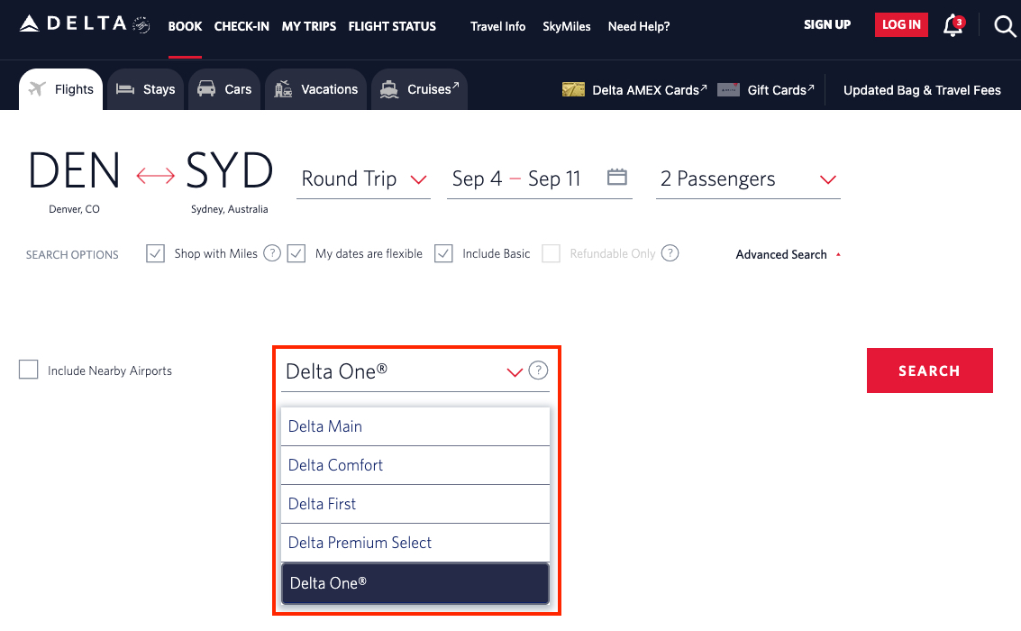
Task: Click the SEARCH button
Action: (x=929, y=370)
